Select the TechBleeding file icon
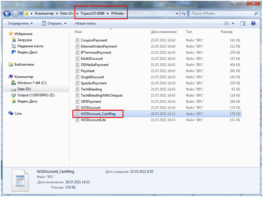This screenshot has height=197, width=263. click(77, 89)
